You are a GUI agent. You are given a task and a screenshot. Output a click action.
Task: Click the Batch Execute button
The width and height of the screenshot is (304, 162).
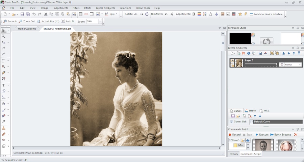tap(280, 135)
